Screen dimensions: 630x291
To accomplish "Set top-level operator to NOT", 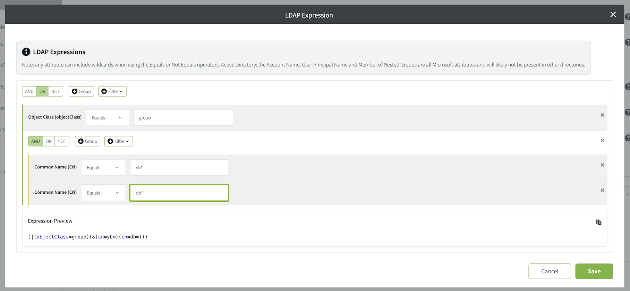I will pos(56,91).
